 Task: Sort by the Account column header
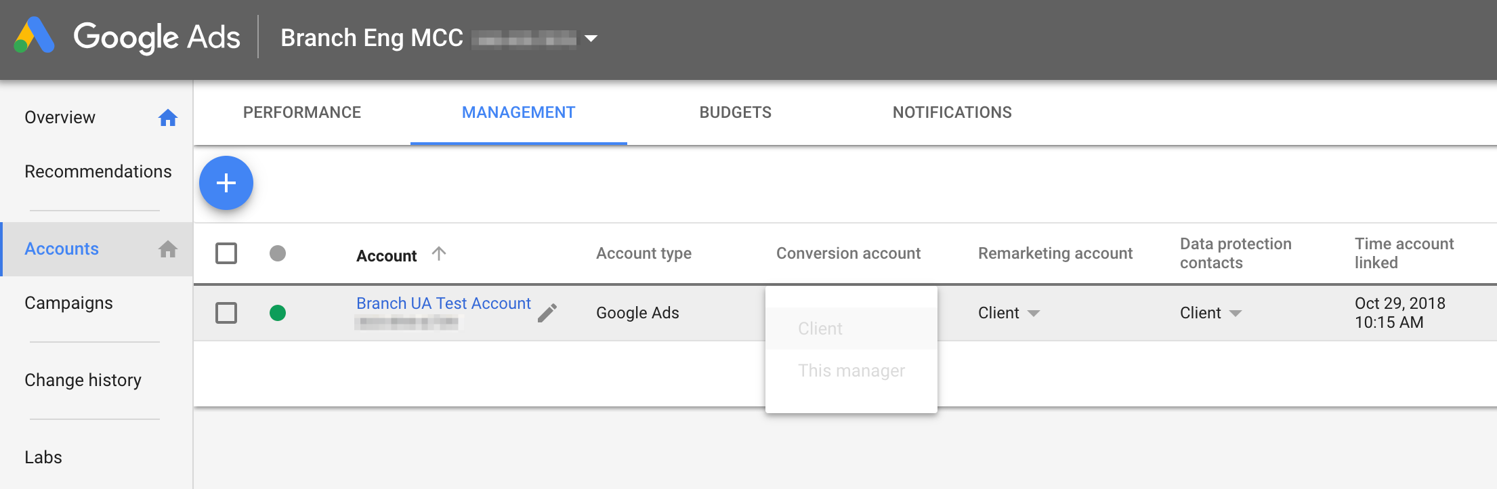pyautogui.click(x=387, y=256)
